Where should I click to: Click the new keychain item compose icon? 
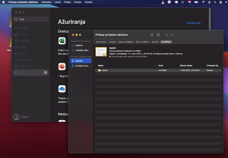[x=152, y=35]
